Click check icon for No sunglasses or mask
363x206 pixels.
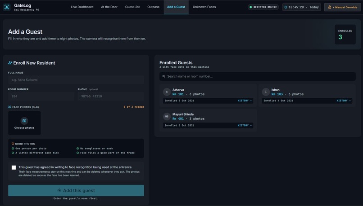77,149
